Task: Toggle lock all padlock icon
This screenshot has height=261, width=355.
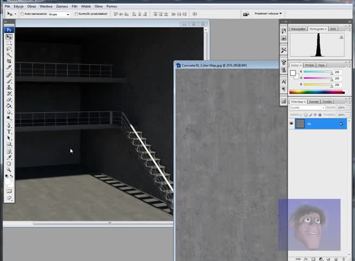Action: click(x=320, y=115)
